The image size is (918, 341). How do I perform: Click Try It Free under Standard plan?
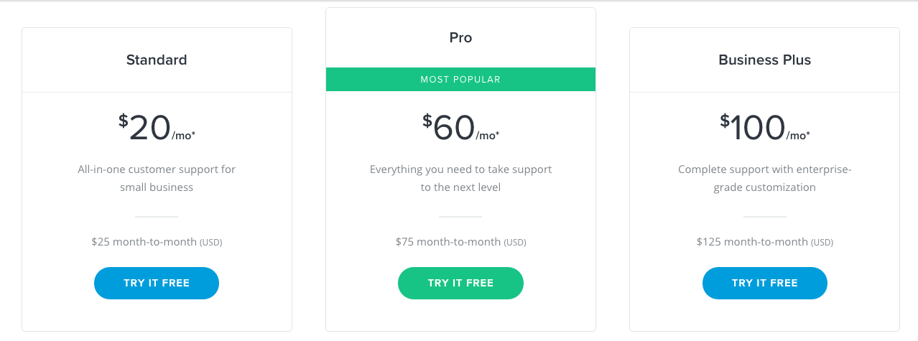pyautogui.click(x=157, y=283)
